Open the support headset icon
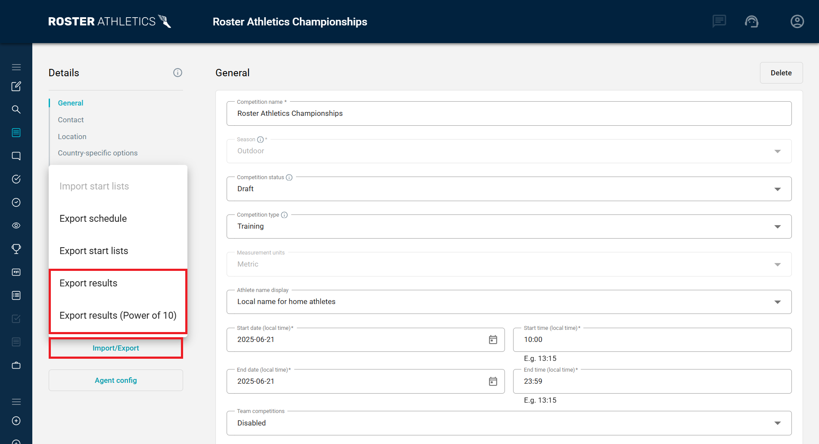The image size is (819, 444). pos(752,21)
